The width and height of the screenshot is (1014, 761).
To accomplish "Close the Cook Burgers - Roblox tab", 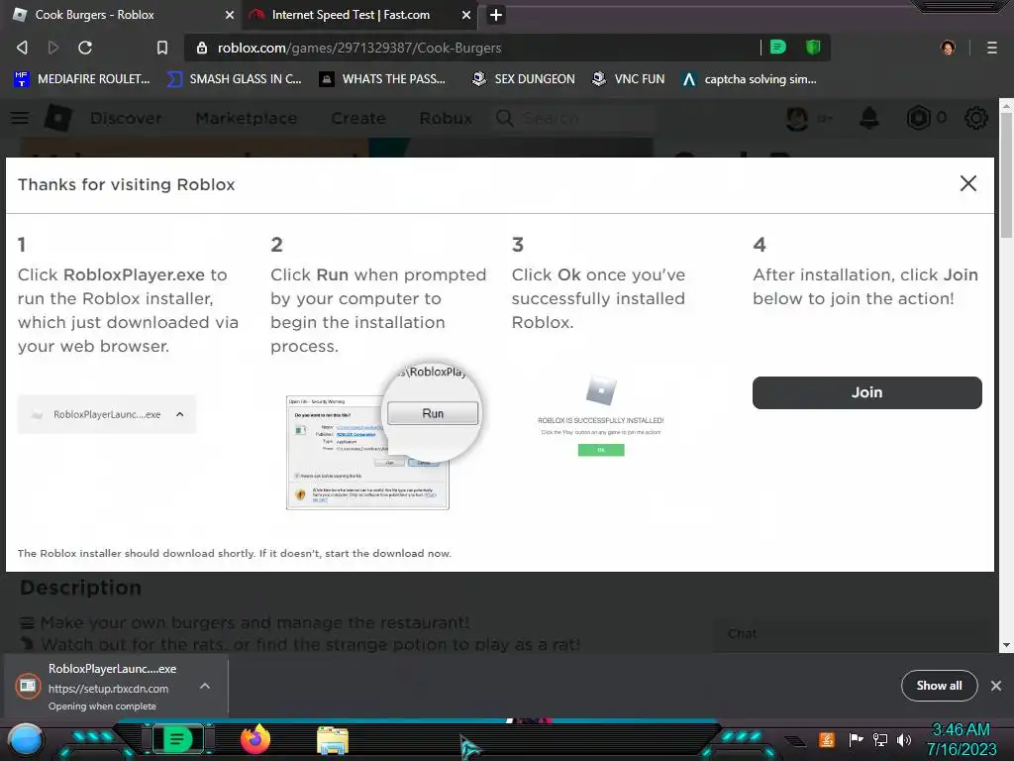I will 229,15.
